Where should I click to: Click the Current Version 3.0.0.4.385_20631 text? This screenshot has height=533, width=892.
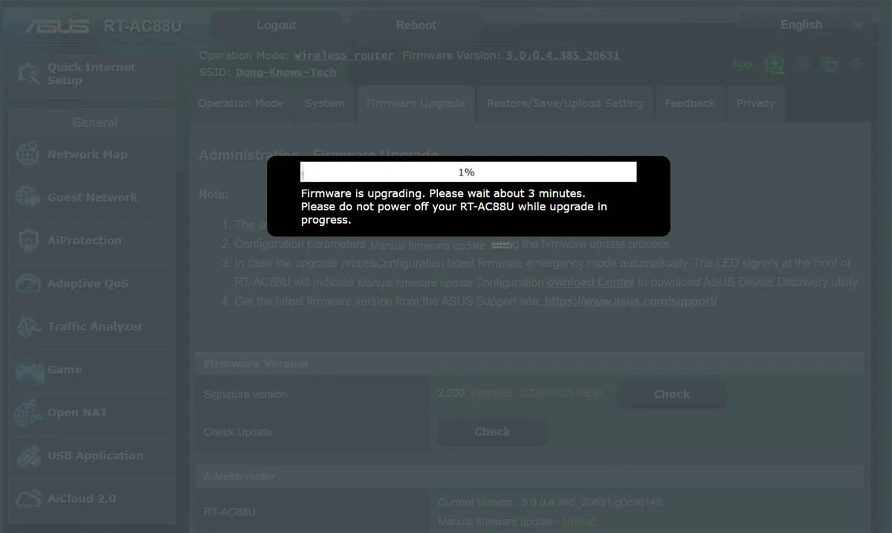pos(550,503)
